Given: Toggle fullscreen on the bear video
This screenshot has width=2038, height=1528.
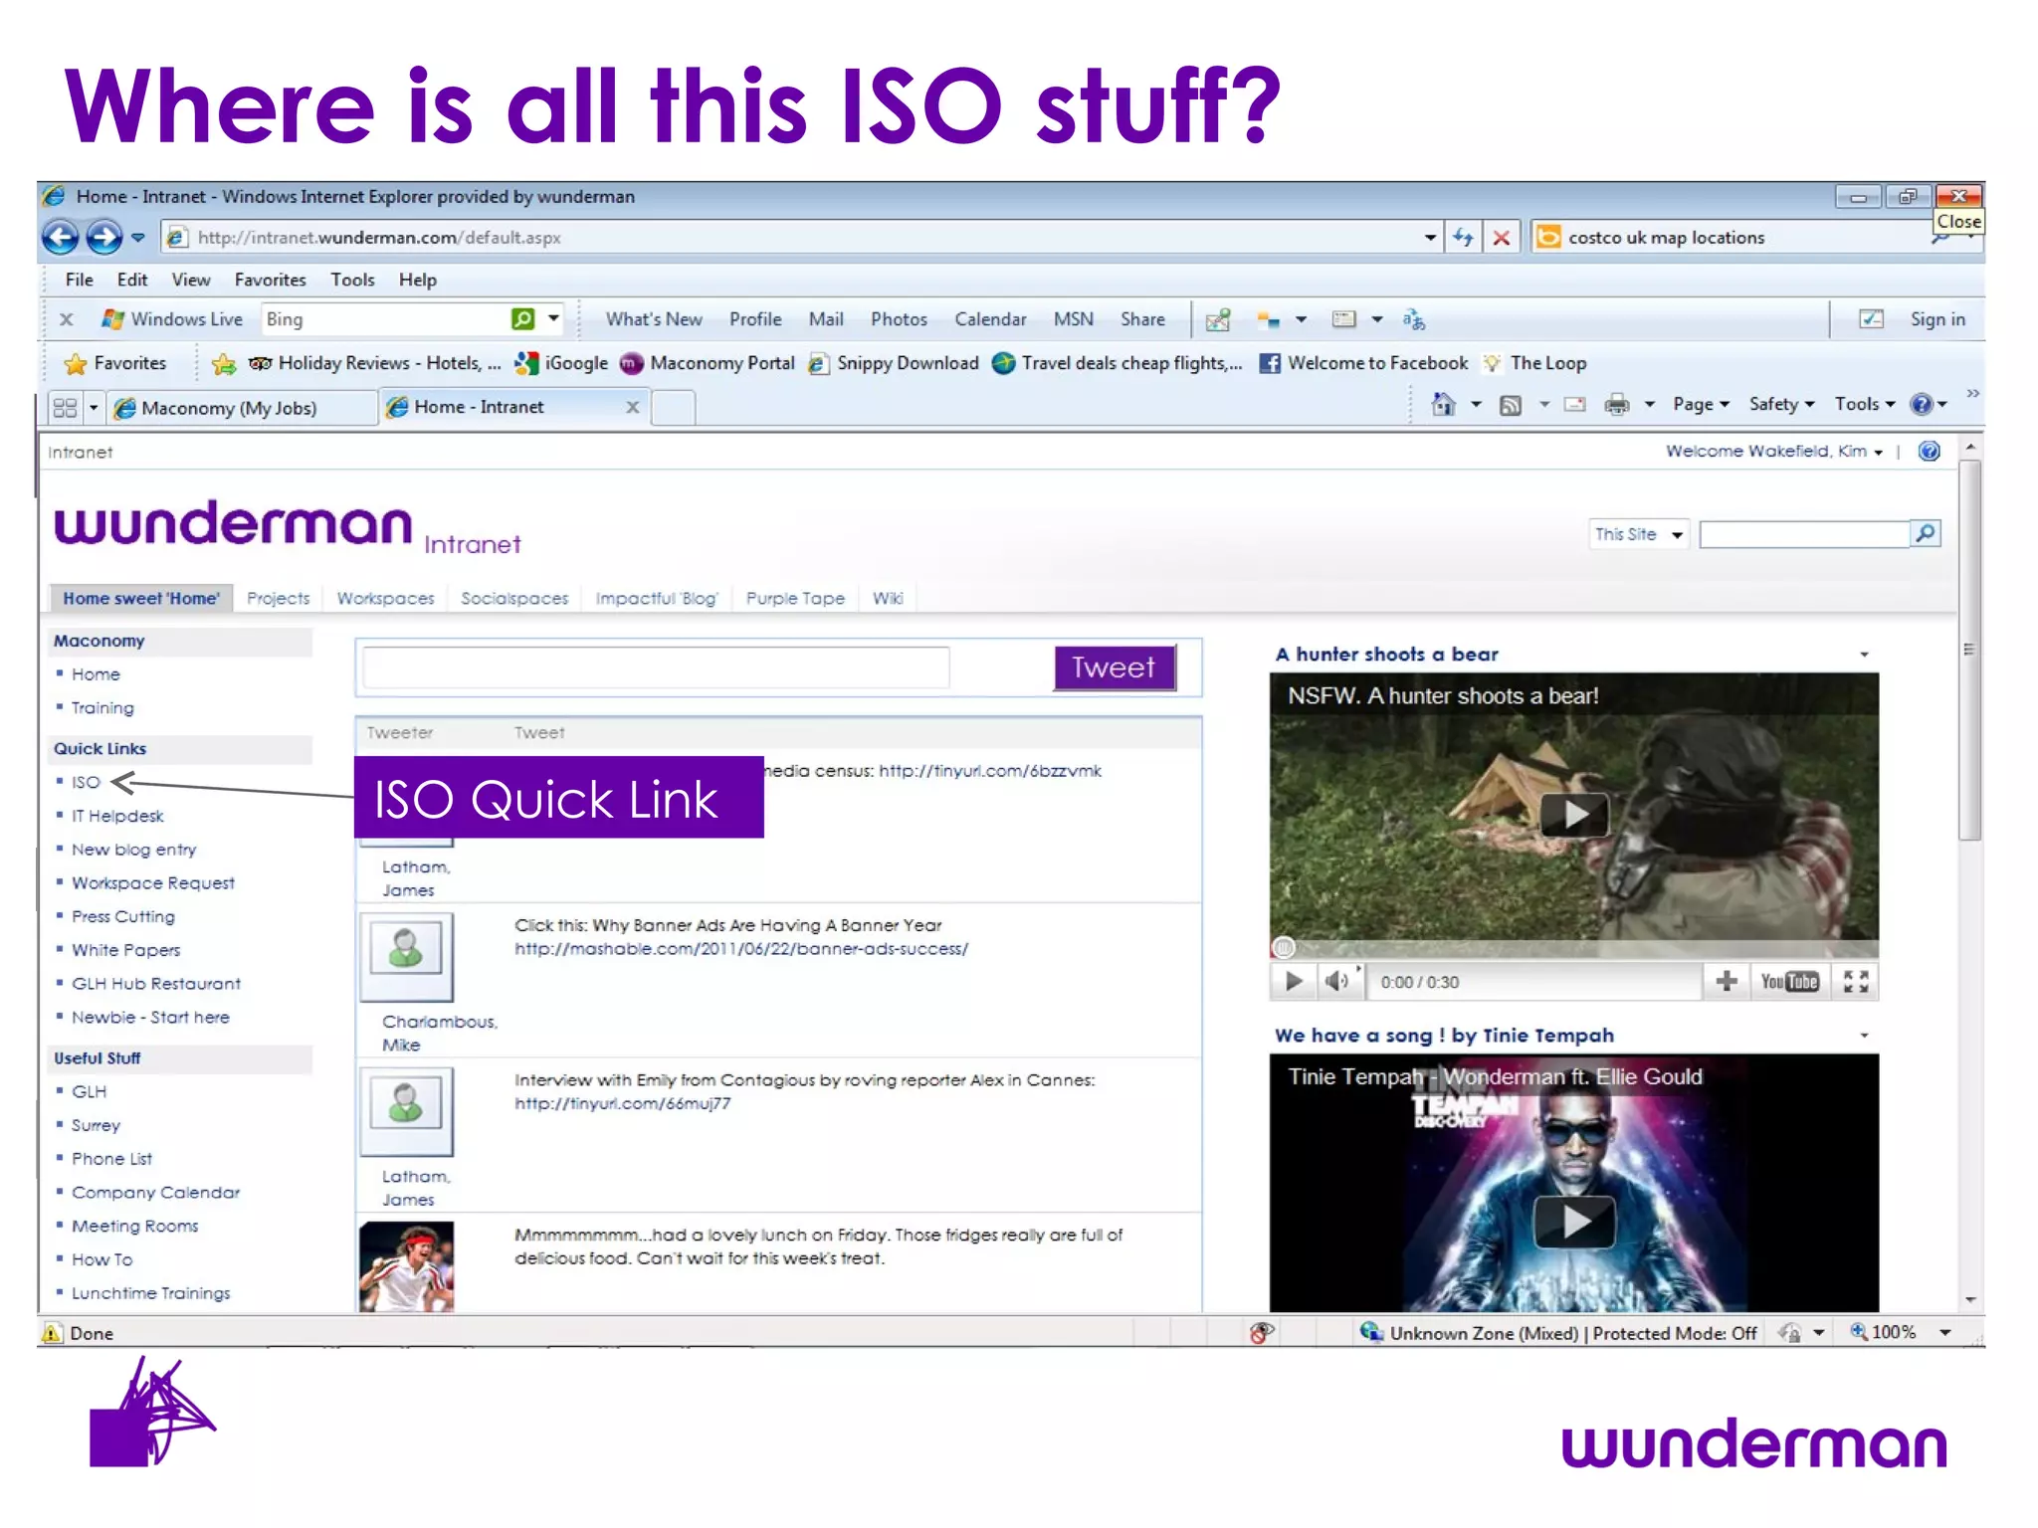Looking at the screenshot, I should coord(1856,982).
